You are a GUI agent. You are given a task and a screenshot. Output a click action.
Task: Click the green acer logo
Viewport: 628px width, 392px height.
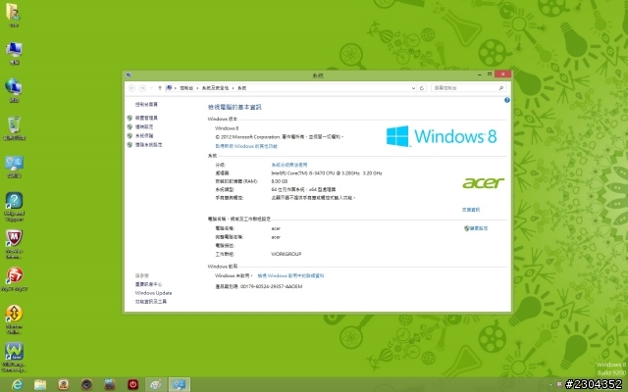point(483,183)
